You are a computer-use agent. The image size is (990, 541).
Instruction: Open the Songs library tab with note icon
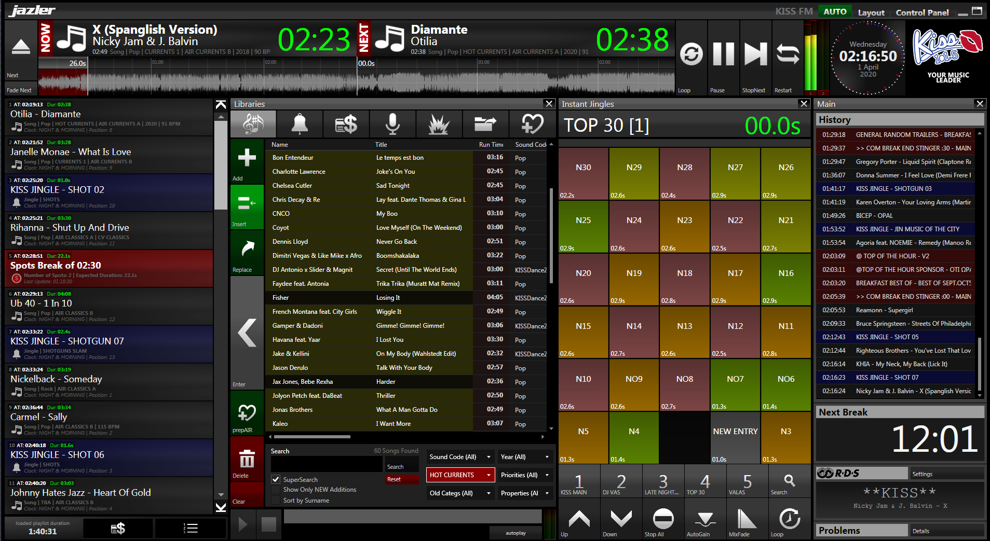[x=253, y=124]
